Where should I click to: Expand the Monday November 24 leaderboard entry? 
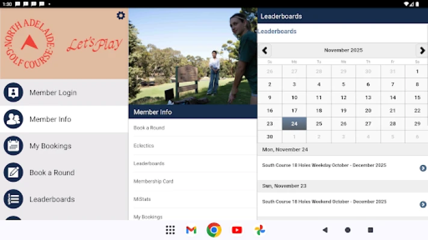423,168
